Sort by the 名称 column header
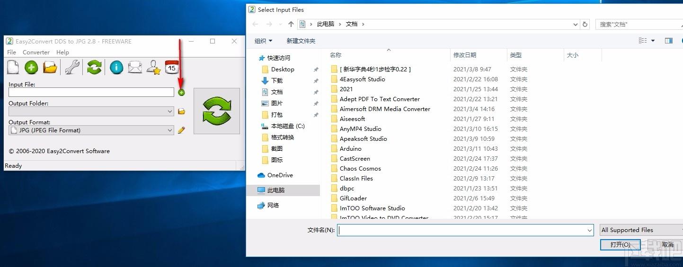683x267 pixels. 336,55
